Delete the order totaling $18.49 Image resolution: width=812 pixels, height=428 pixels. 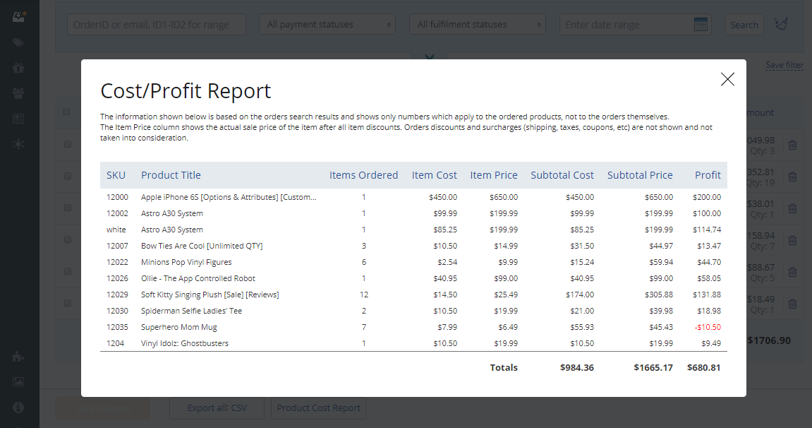coord(792,304)
